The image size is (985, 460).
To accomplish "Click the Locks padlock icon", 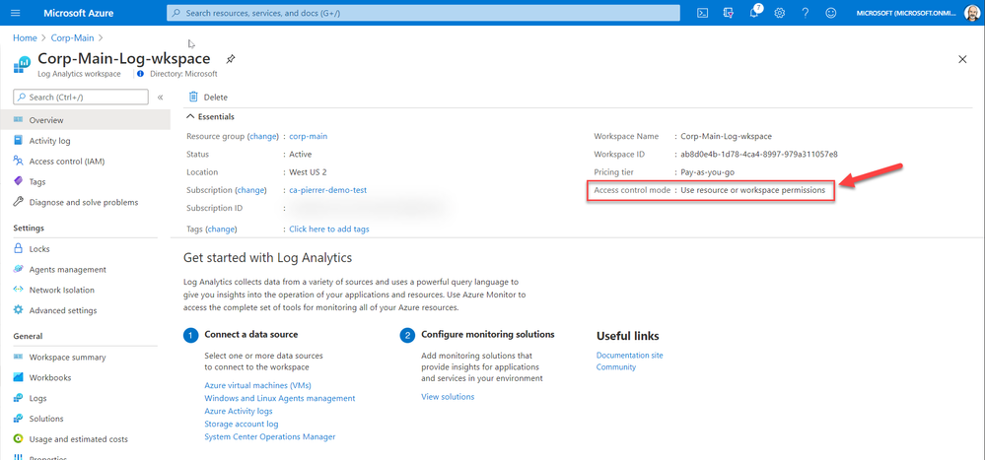I will (x=18, y=248).
